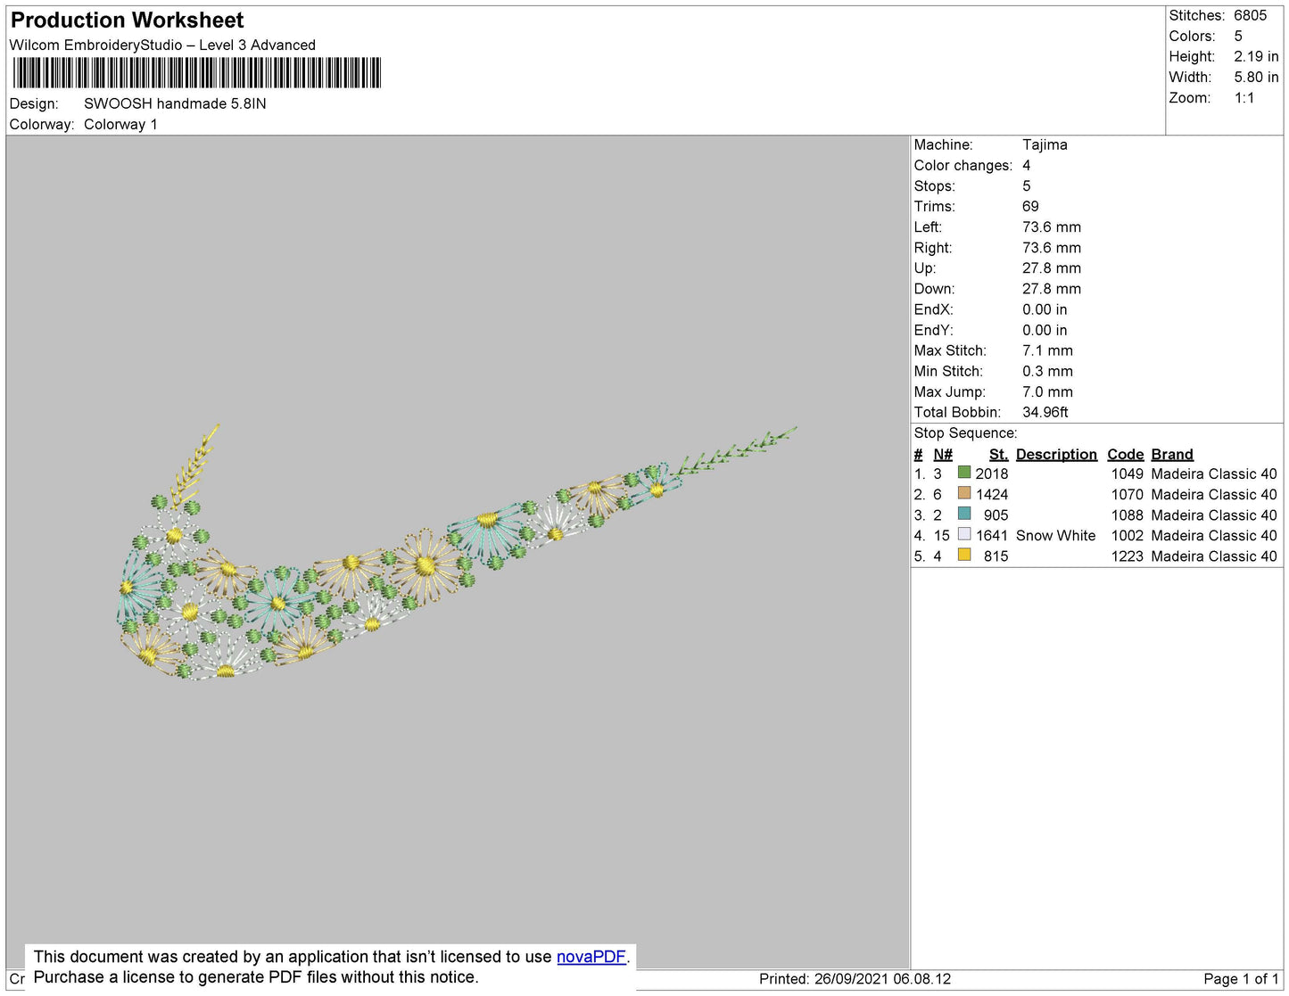The width and height of the screenshot is (1289, 996).
Task: Click the novaPDF link in the notice
Action: point(591,957)
